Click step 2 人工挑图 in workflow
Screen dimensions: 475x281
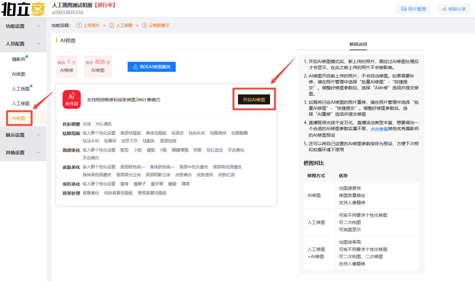pos(122,25)
